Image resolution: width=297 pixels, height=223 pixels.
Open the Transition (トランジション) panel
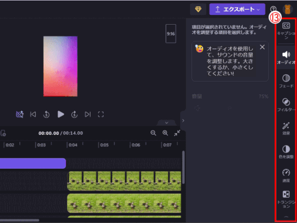coord(286,199)
